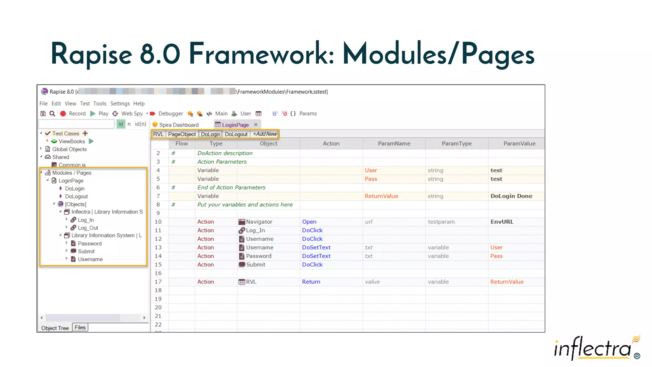Switch to the PageObject sheet tab
This screenshot has height=367, width=652.
tap(182, 134)
